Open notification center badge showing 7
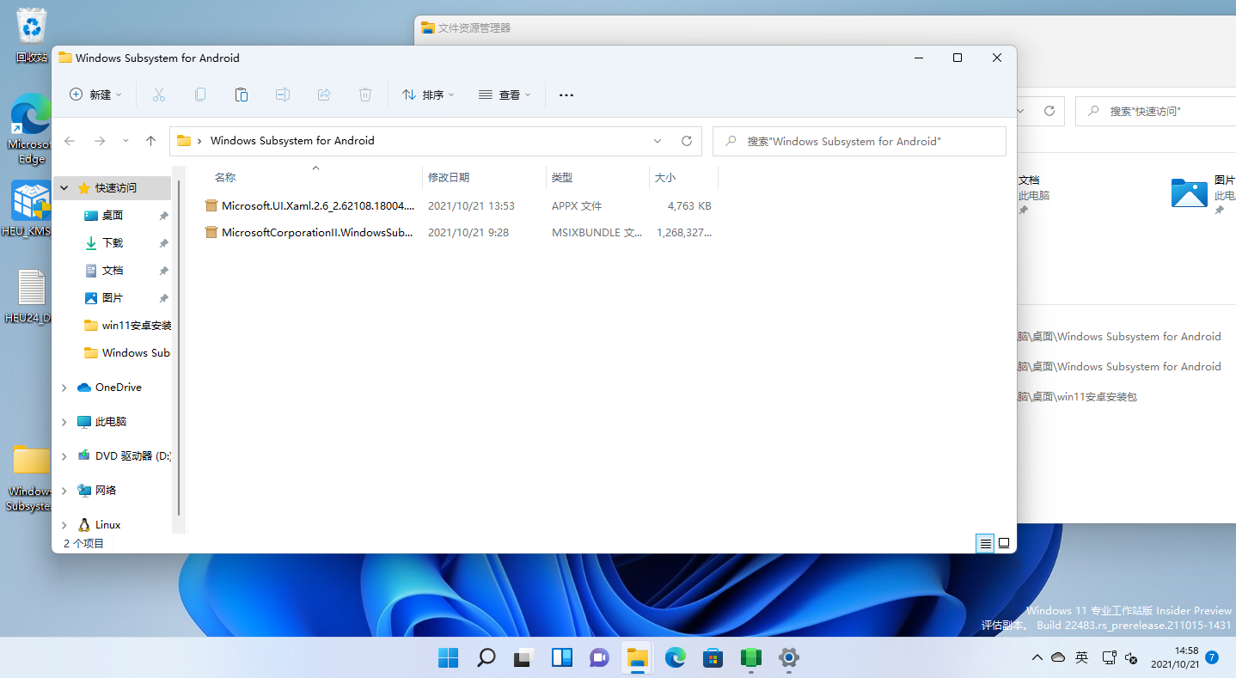Image resolution: width=1236 pixels, height=678 pixels. point(1212,657)
